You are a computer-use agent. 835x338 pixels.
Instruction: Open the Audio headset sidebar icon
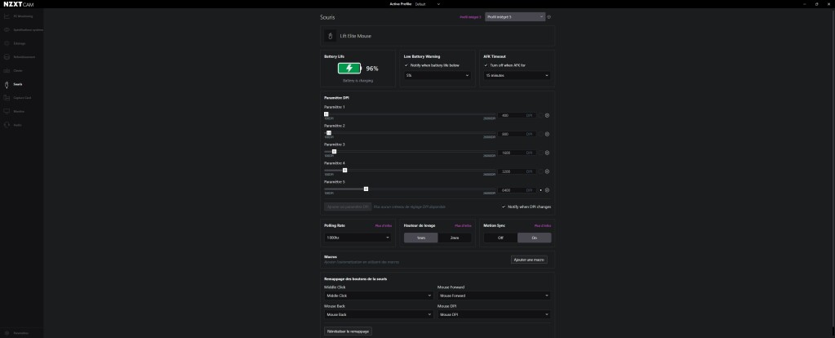[7, 125]
